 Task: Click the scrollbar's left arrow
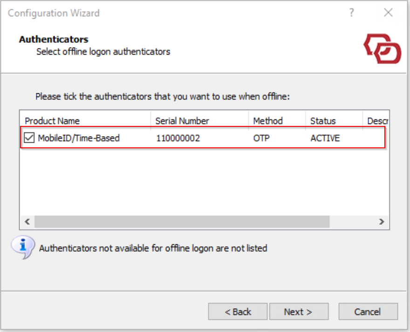click(x=27, y=221)
